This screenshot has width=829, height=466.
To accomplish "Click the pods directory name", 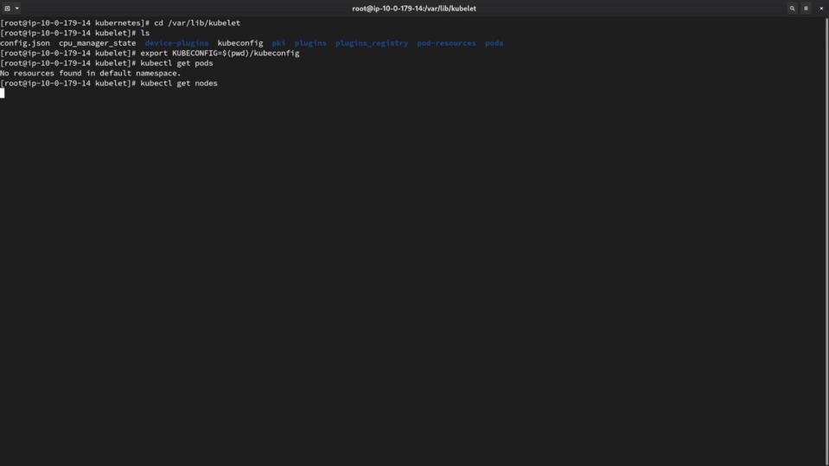I will point(494,43).
